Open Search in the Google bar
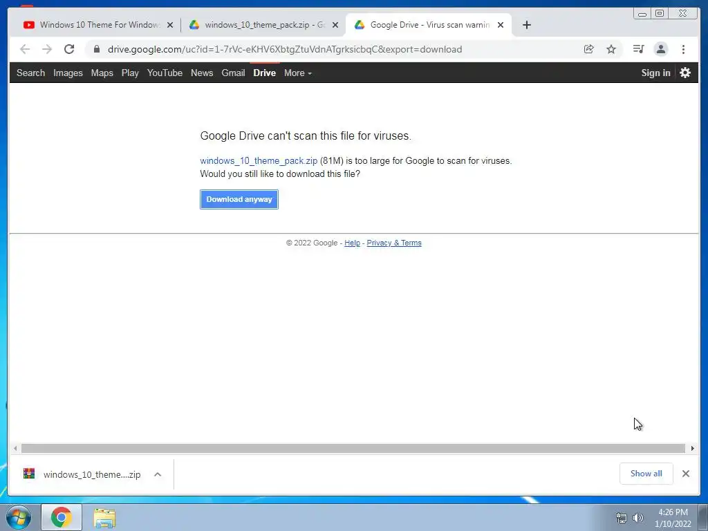The height and width of the screenshot is (531, 708). pyautogui.click(x=30, y=73)
